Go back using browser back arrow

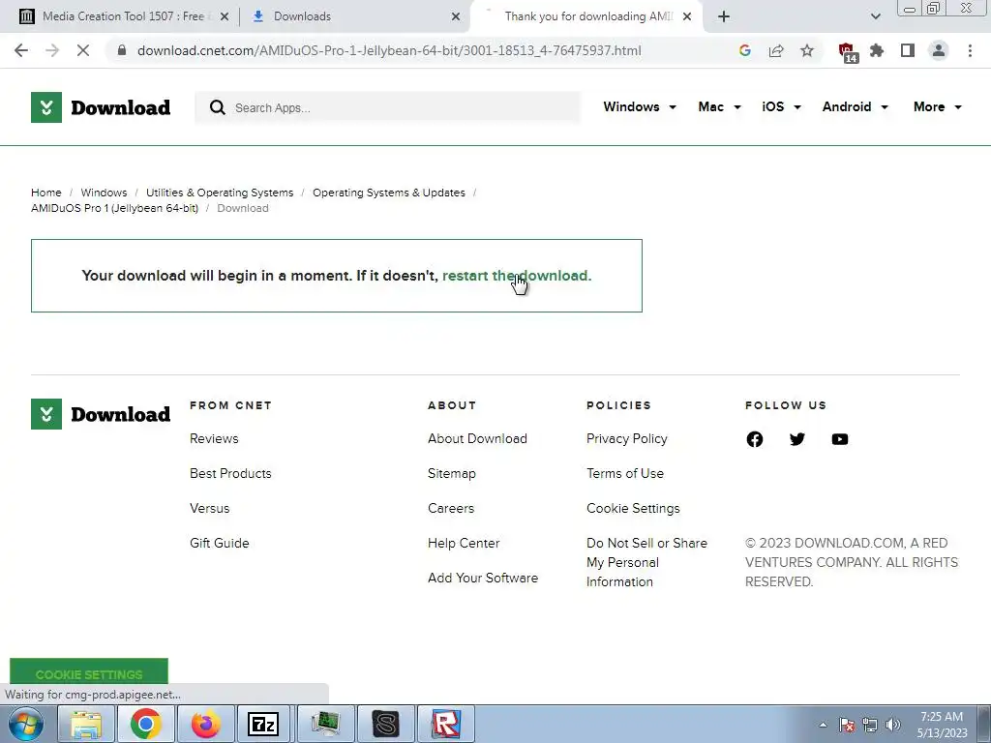tap(21, 50)
